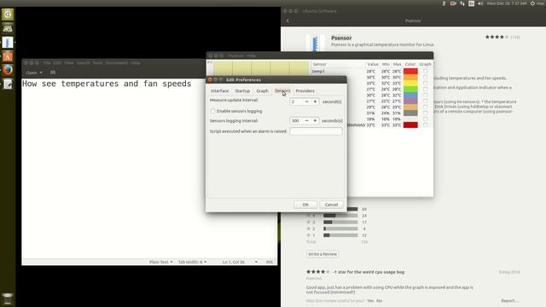Open gedit File menu

click(x=47, y=63)
